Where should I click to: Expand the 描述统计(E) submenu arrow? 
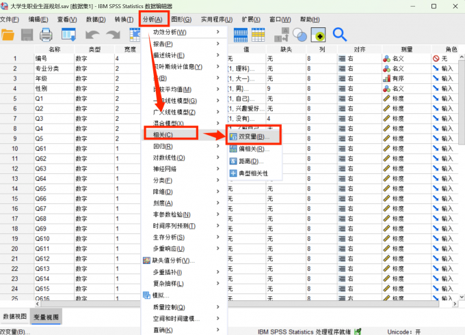click(x=218, y=55)
